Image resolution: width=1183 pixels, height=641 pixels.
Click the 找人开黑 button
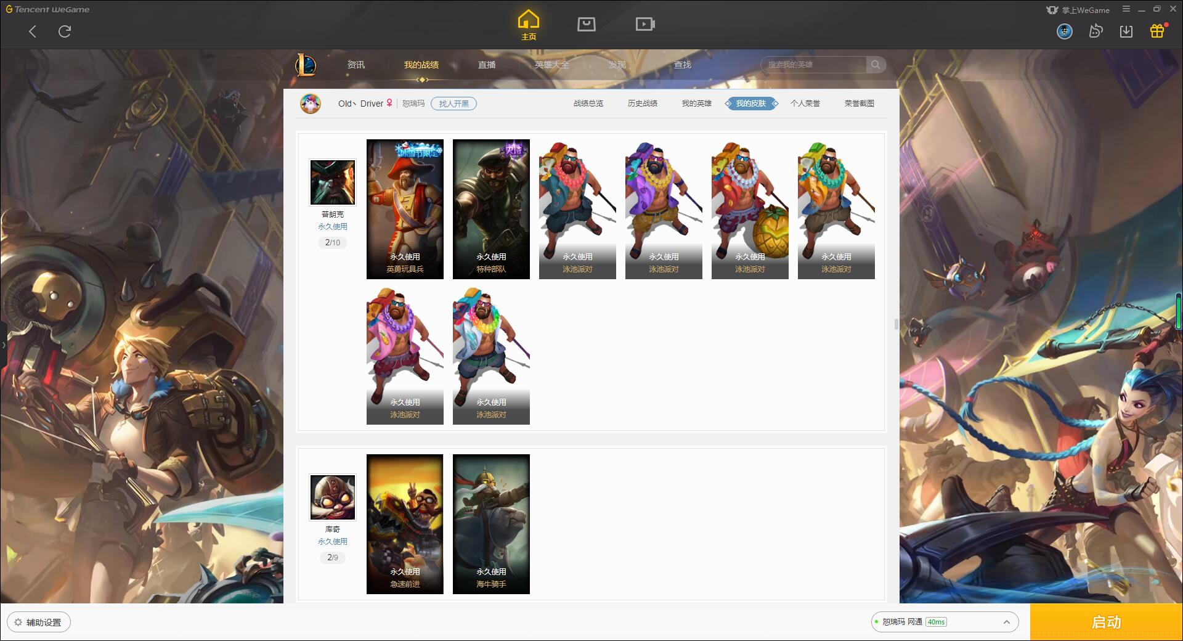click(x=453, y=104)
